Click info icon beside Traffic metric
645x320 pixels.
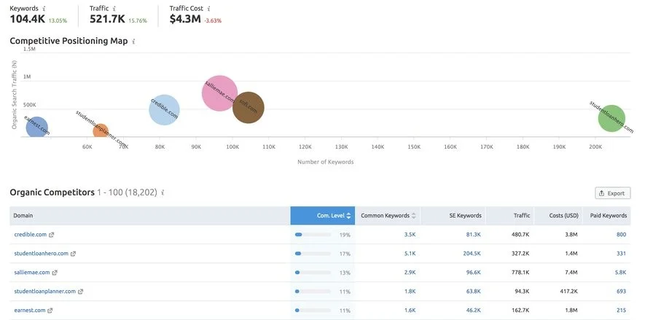[114, 8]
